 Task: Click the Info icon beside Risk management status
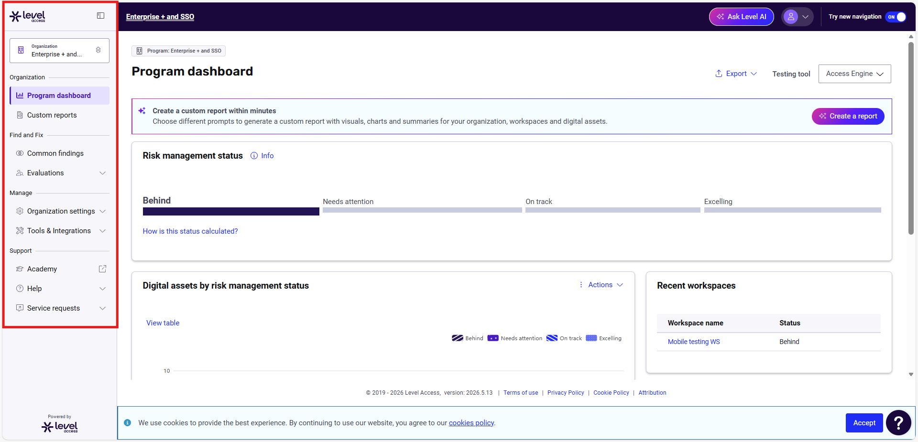coord(254,156)
